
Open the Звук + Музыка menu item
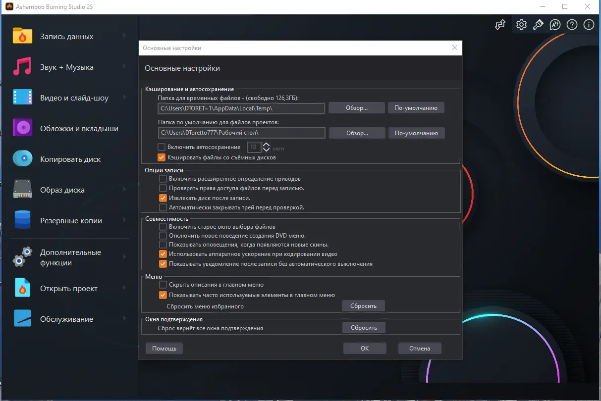(69, 67)
